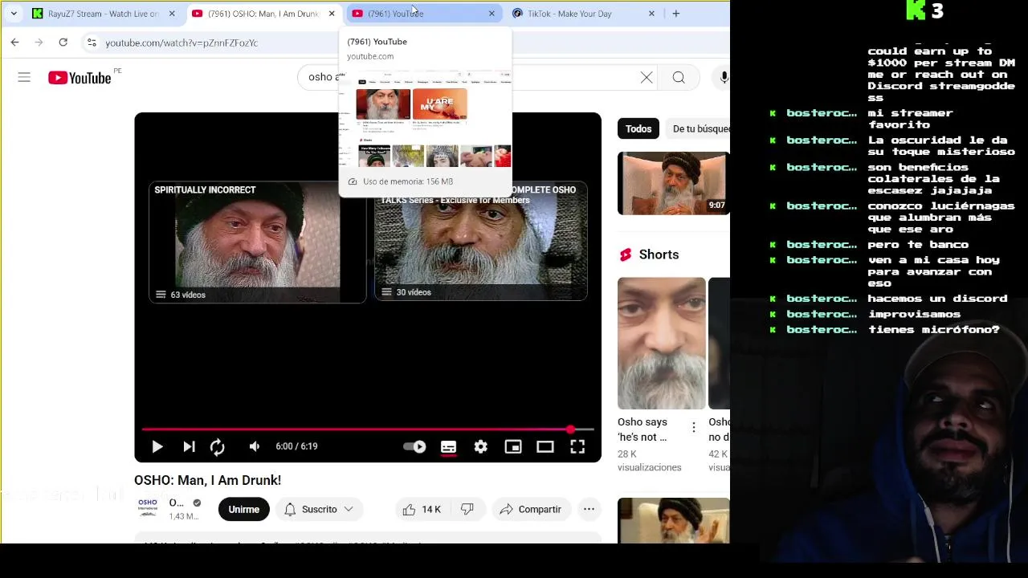Go forward in browser history
The width and height of the screenshot is (1028, 578).
coord(39,43)
